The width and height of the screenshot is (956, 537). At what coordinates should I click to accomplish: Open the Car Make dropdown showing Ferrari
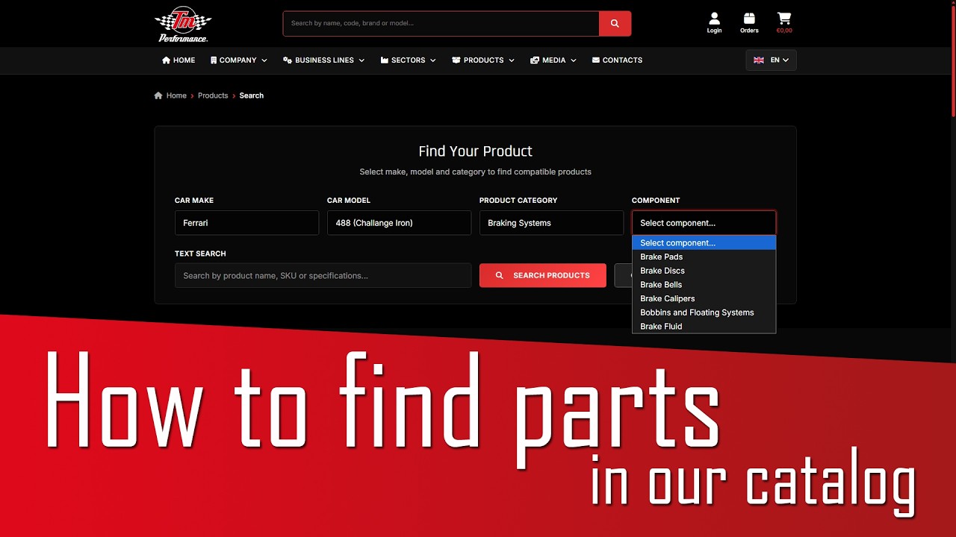pyautogui.click(x=246, y=223)
